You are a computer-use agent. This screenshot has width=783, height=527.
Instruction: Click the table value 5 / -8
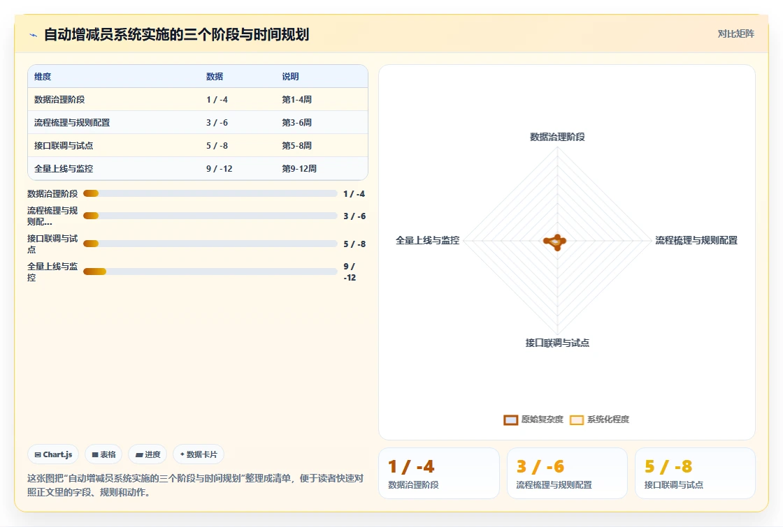[x=217, y=146]
